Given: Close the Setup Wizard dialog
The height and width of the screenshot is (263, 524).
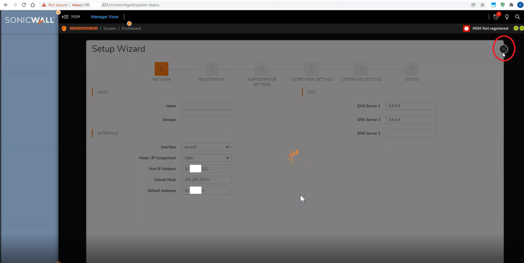Looking at the screenshot, I should click(503, 49).
